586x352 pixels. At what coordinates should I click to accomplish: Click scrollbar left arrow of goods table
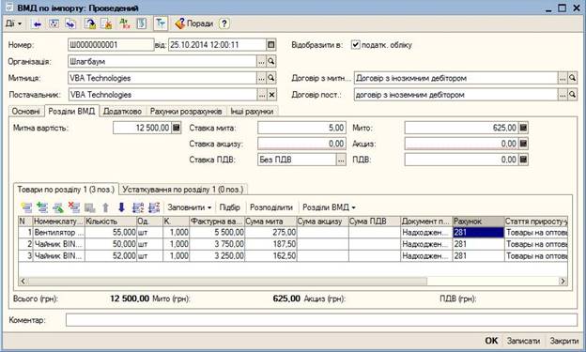point(23,281)
